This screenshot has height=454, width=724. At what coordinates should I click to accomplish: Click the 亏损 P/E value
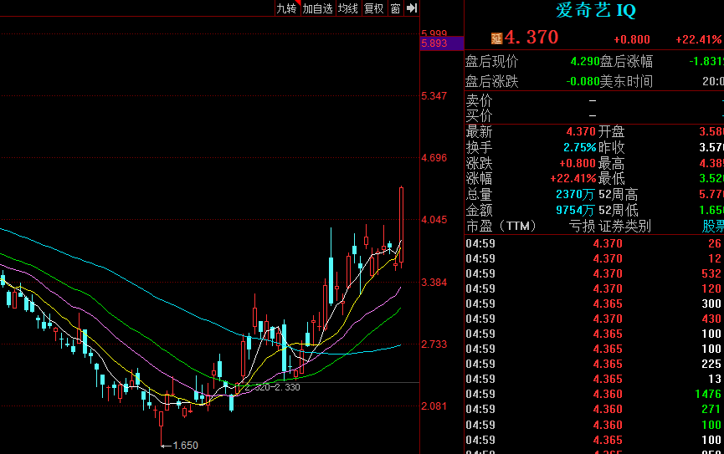click(x=582, y=226)
